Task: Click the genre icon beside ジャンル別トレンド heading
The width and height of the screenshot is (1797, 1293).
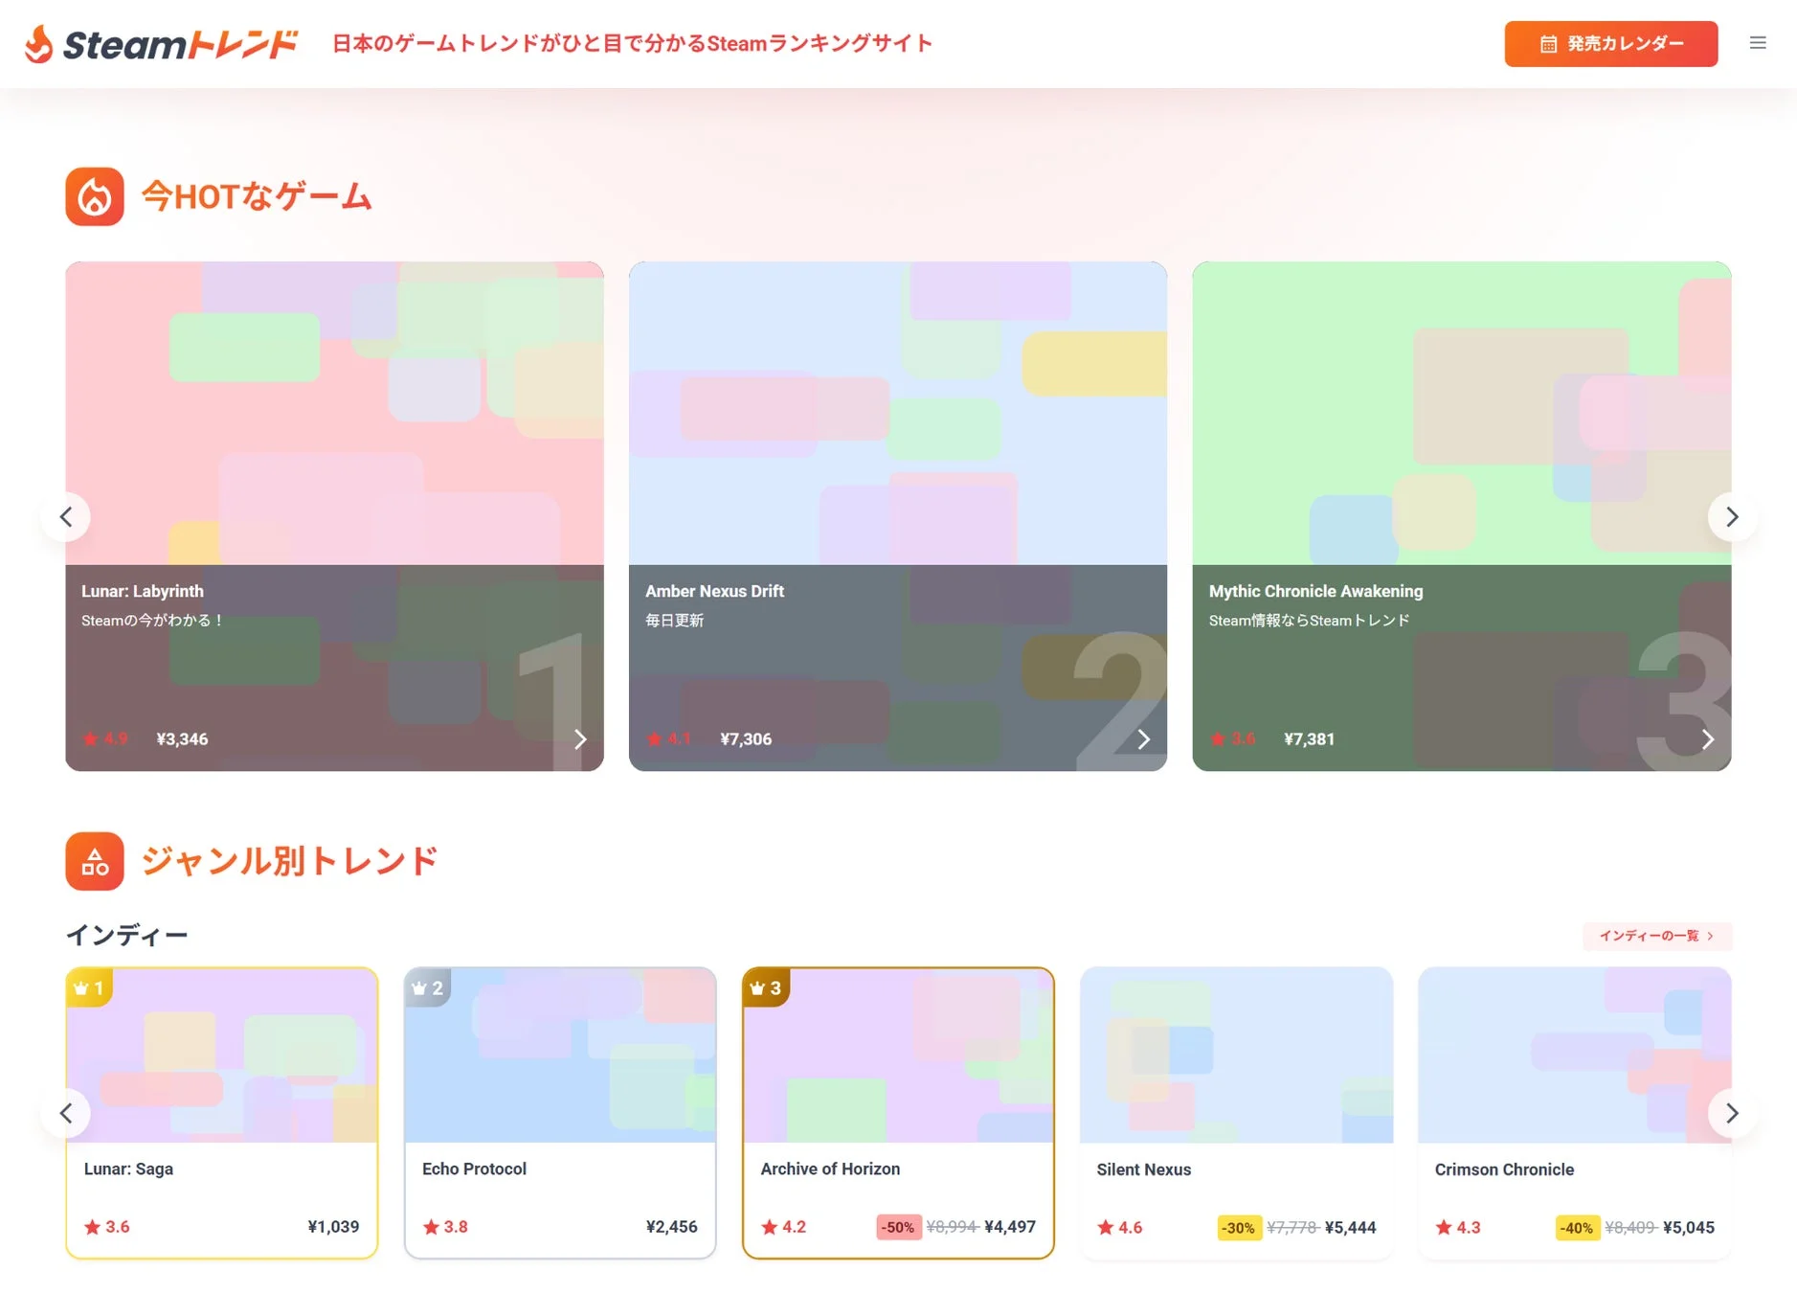Action: [x=94, y=861]
